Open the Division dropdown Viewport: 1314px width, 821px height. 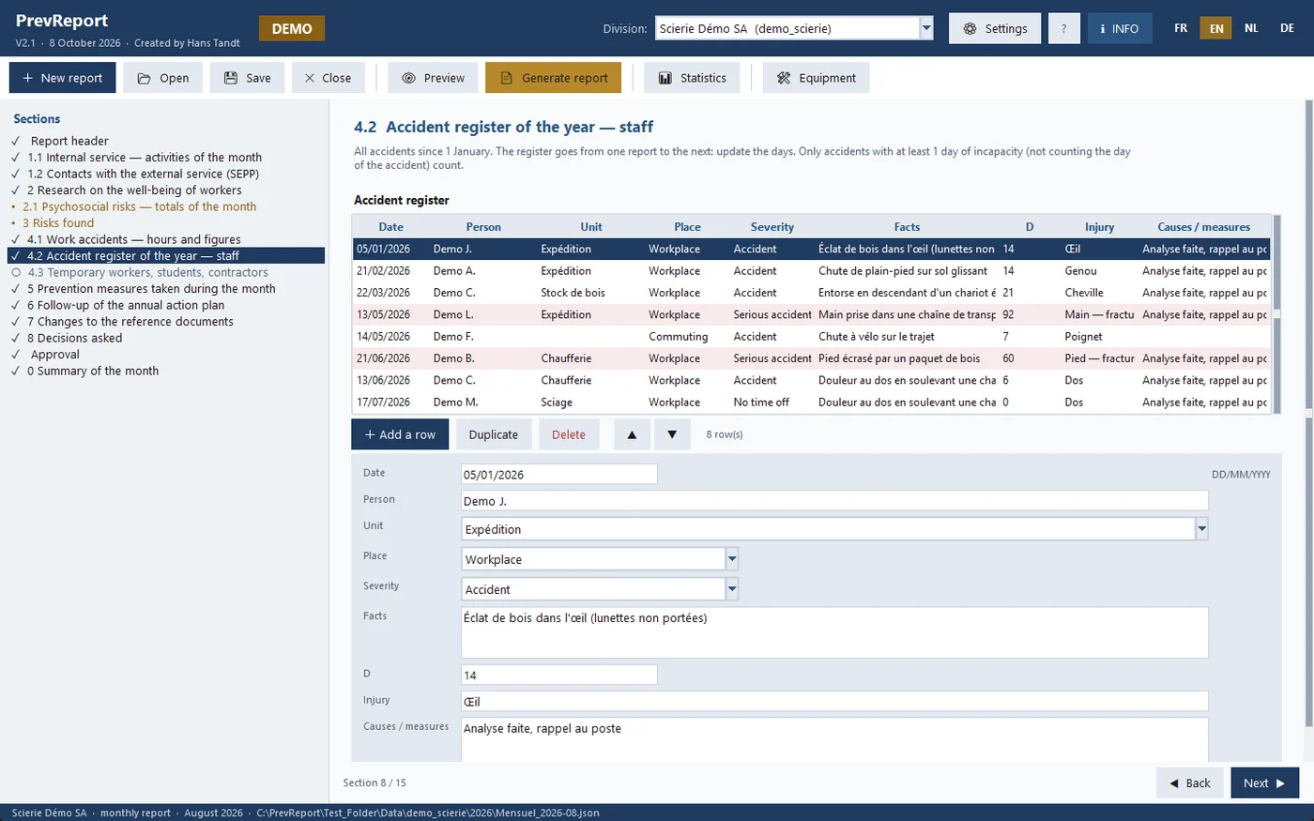(926, 28)
